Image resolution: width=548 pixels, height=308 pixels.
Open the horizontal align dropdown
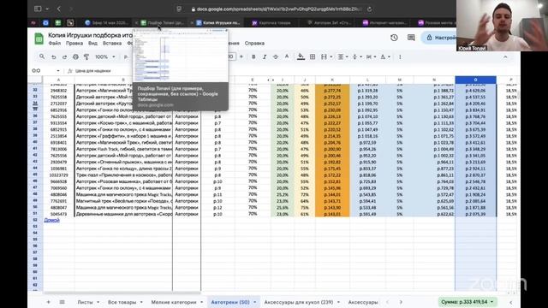(x=342, y=57)
